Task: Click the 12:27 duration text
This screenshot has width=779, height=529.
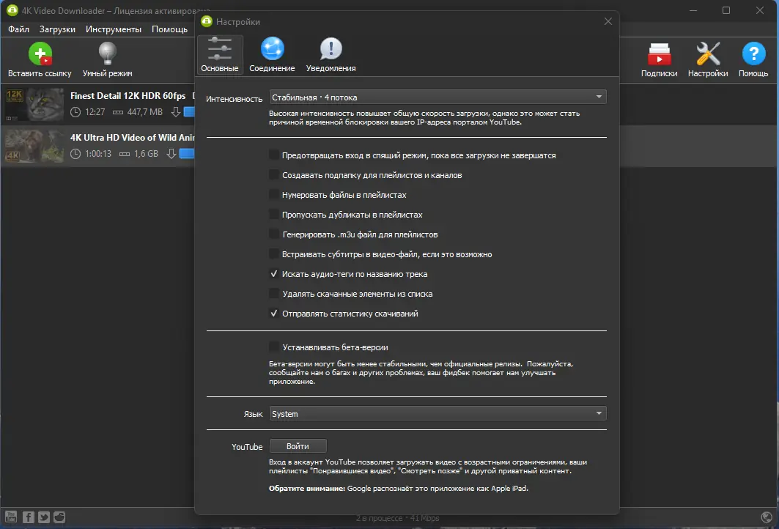Action: click(x=95, y=112)
